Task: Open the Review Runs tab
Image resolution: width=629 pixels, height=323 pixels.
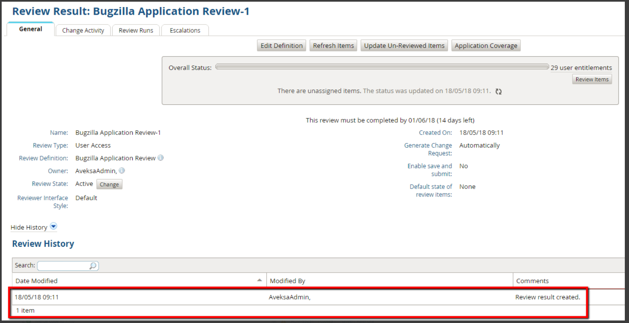Action: coord(136,31)
